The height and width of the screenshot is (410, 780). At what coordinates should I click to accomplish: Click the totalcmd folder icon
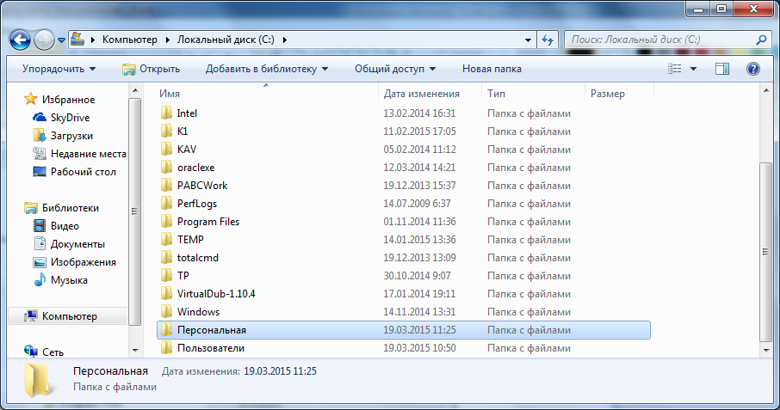[167, 258]
